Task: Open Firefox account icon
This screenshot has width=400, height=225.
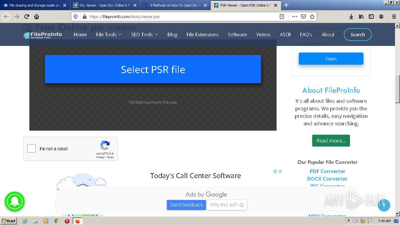Action: [381, 17]
